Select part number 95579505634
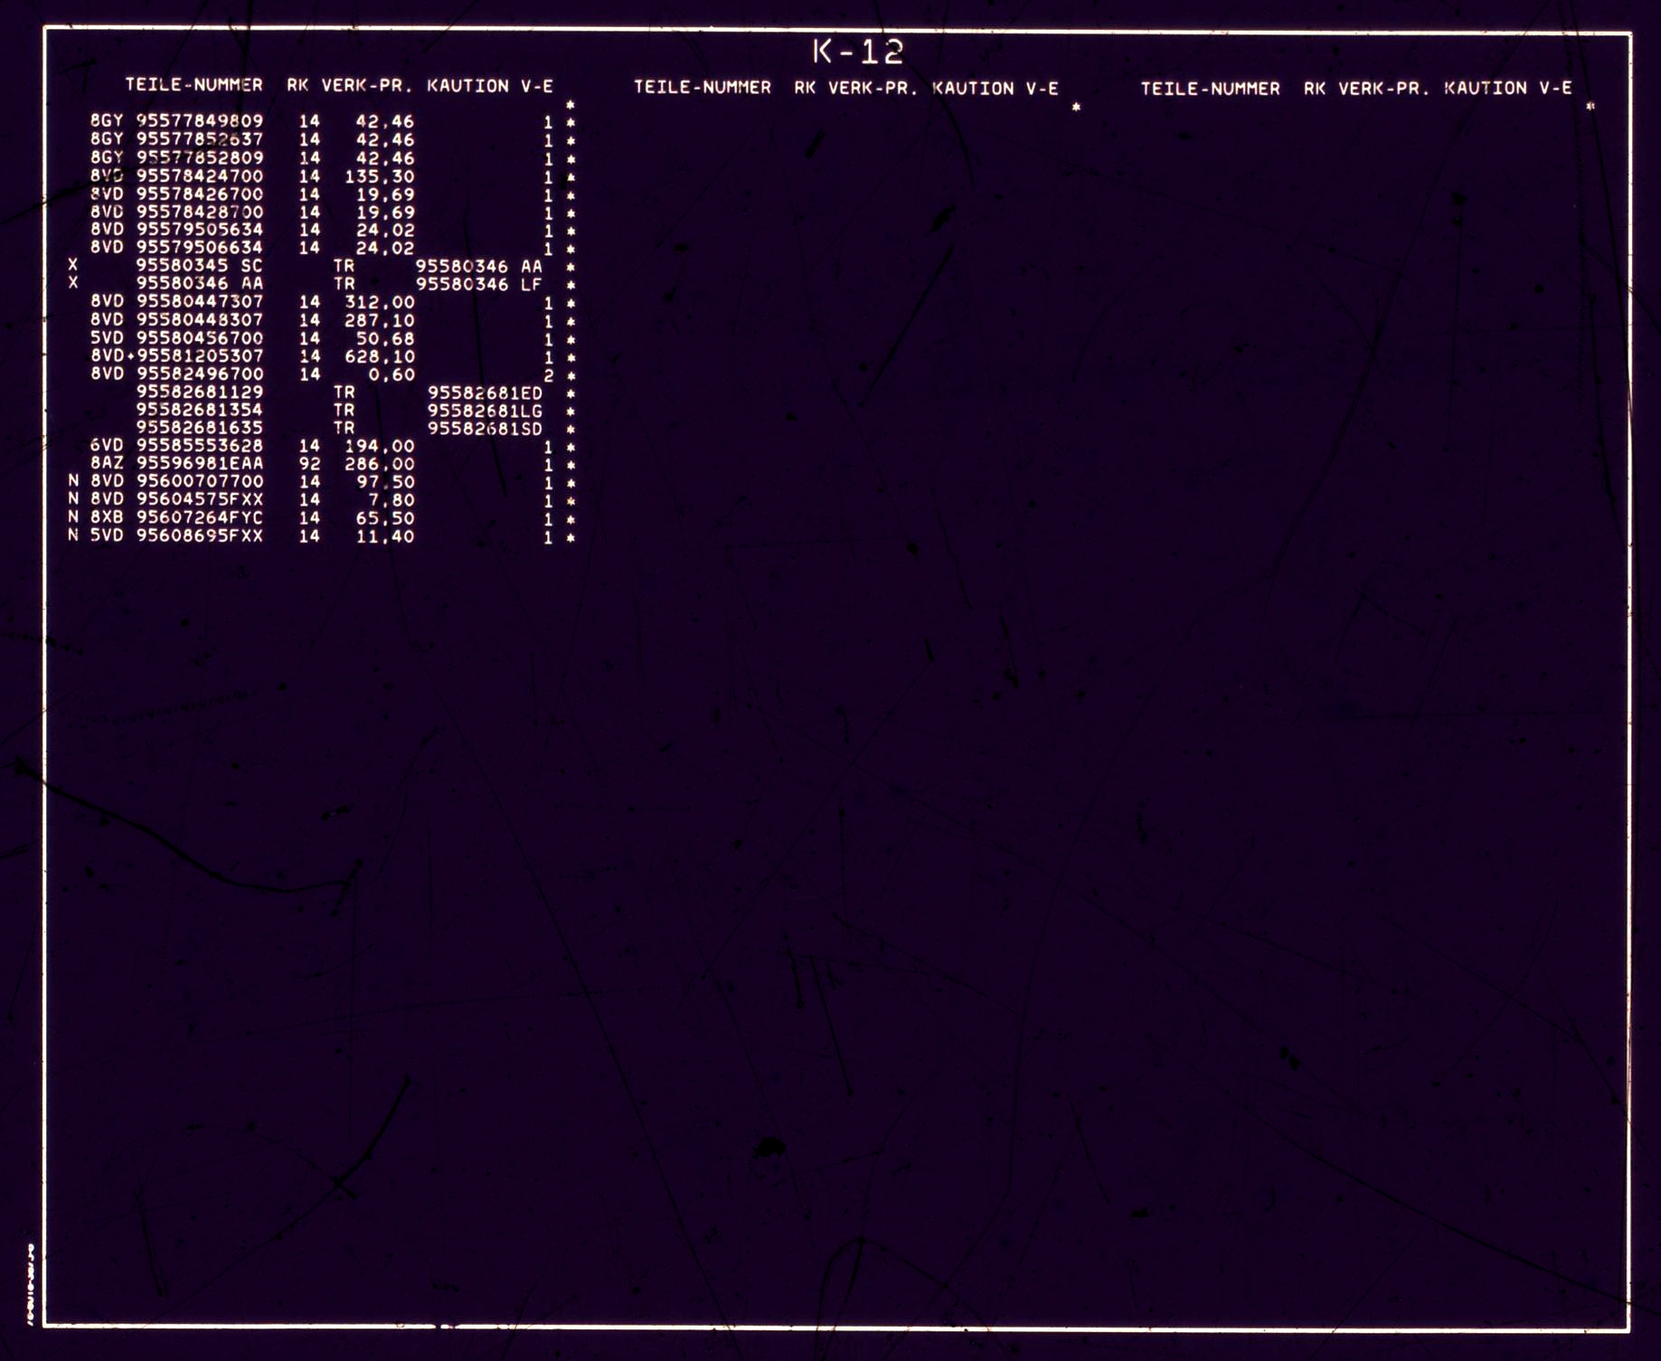The image size is (1661, 1361). point(200,230)
